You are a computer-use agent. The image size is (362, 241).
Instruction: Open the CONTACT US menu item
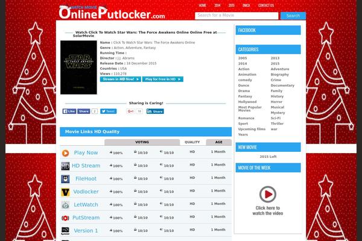[266, 5]
